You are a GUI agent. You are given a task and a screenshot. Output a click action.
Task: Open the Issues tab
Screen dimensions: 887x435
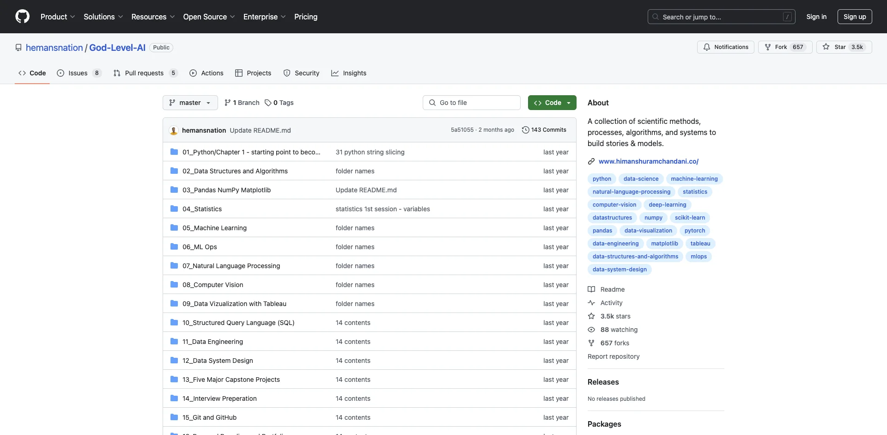[79, 73]
